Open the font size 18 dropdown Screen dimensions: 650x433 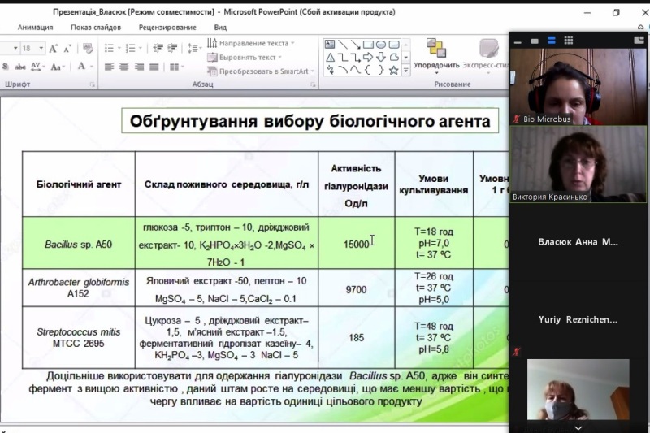click(x=41, y=49)
